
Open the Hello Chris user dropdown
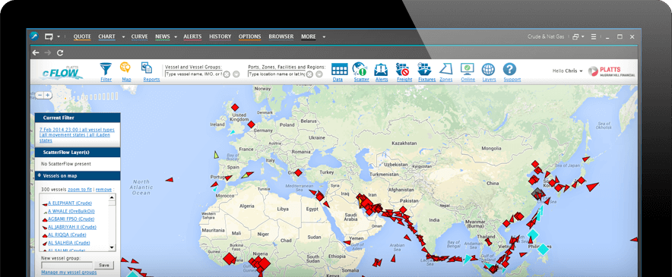tap(568, 71)
